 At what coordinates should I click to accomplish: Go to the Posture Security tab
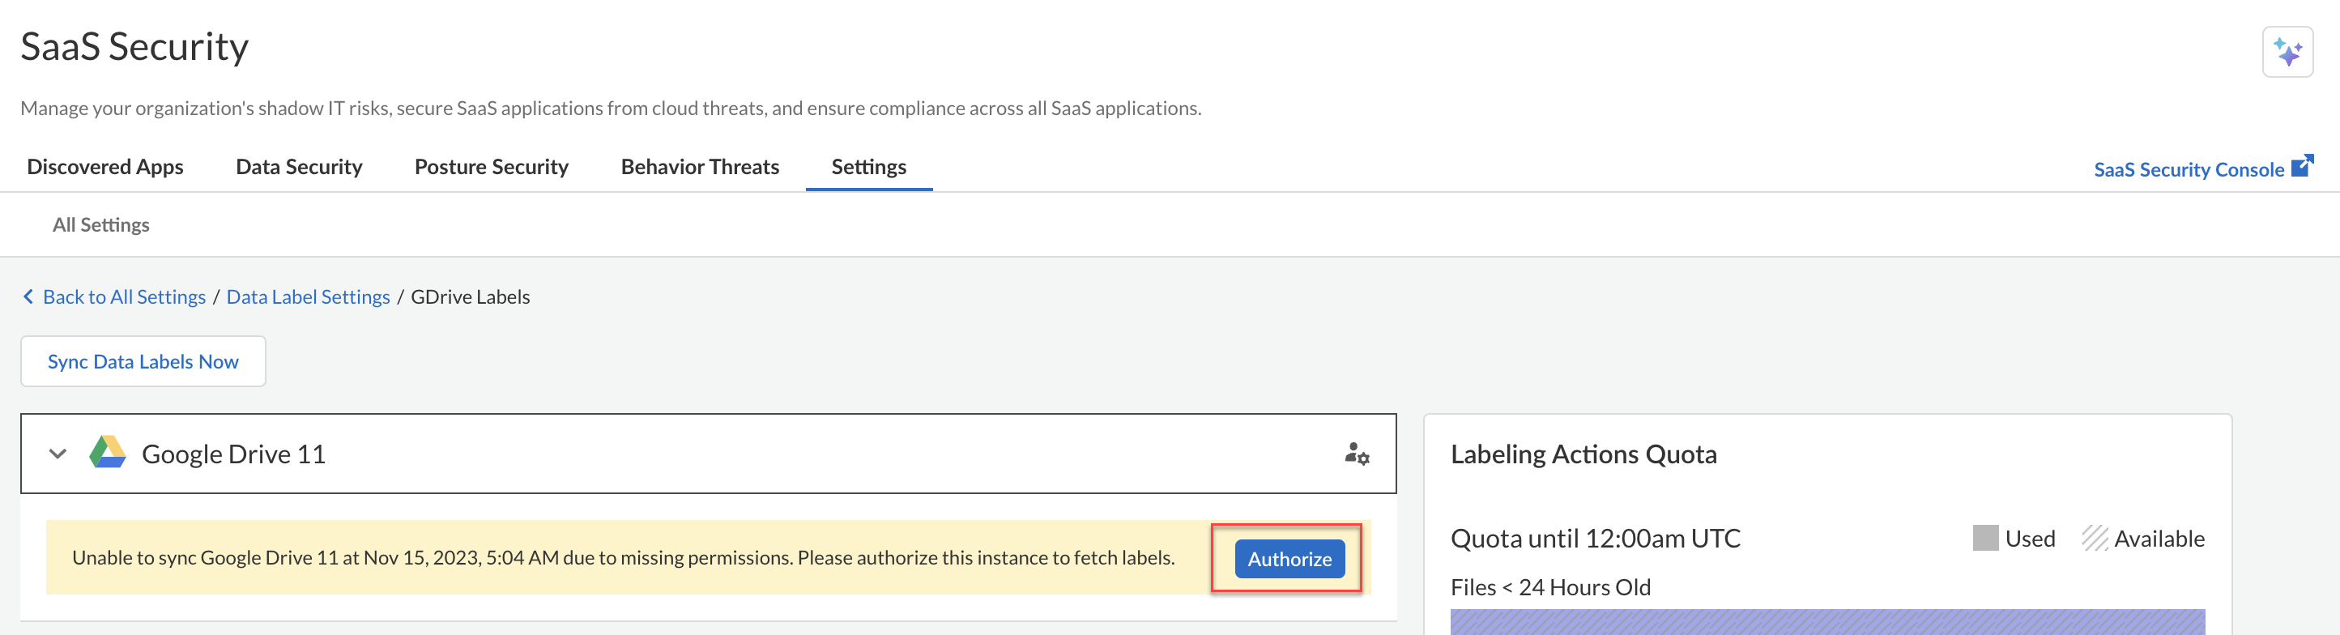492,167
